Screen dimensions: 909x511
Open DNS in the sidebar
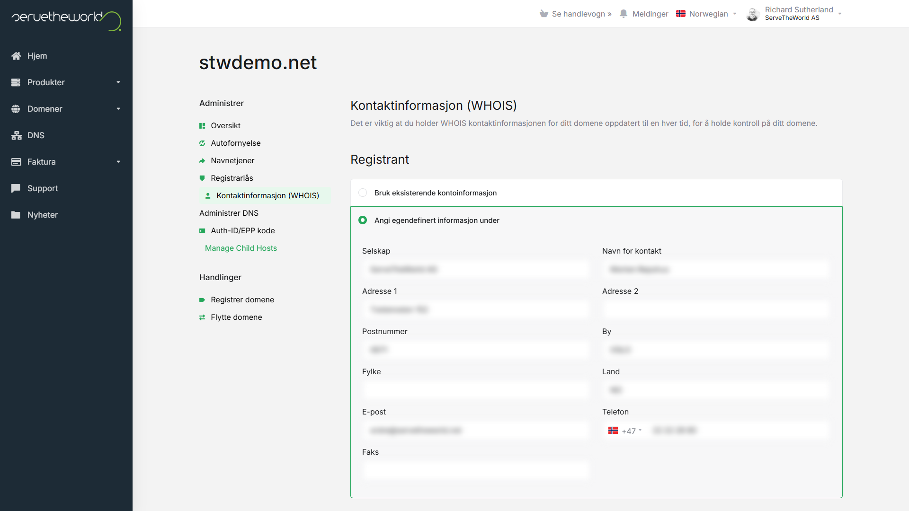(36, 135)
